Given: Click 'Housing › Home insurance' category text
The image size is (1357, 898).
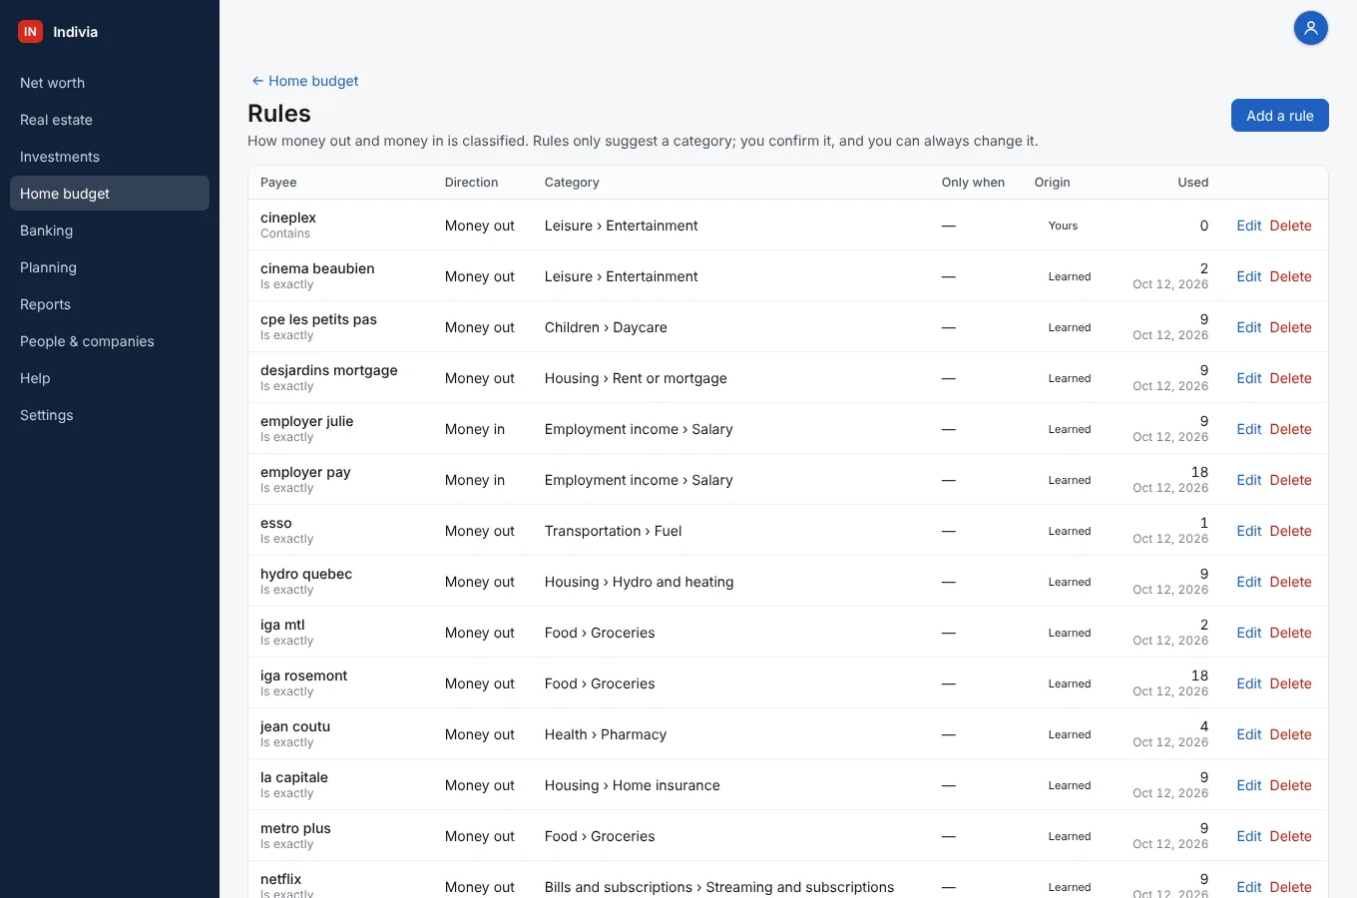Looking at the screenshot, I should pos(632,785).
